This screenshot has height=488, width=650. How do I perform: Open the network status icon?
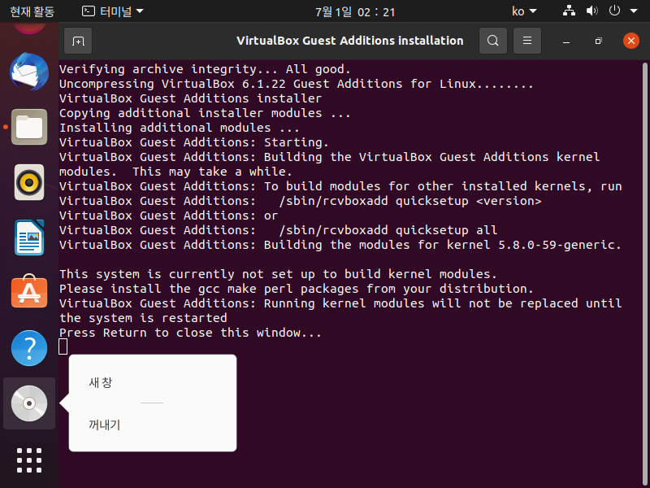click(569, 11)
